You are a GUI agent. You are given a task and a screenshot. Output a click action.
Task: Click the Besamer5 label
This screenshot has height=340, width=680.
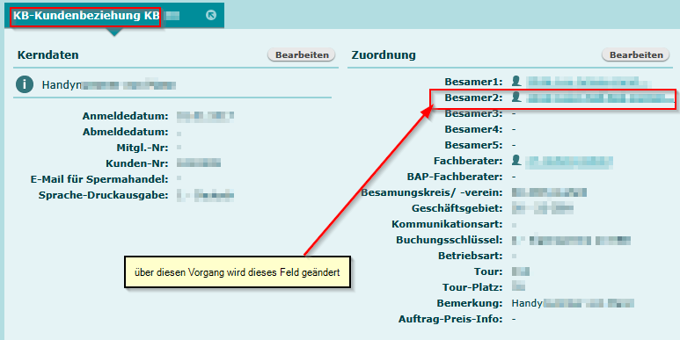click(x=473, y=145)
